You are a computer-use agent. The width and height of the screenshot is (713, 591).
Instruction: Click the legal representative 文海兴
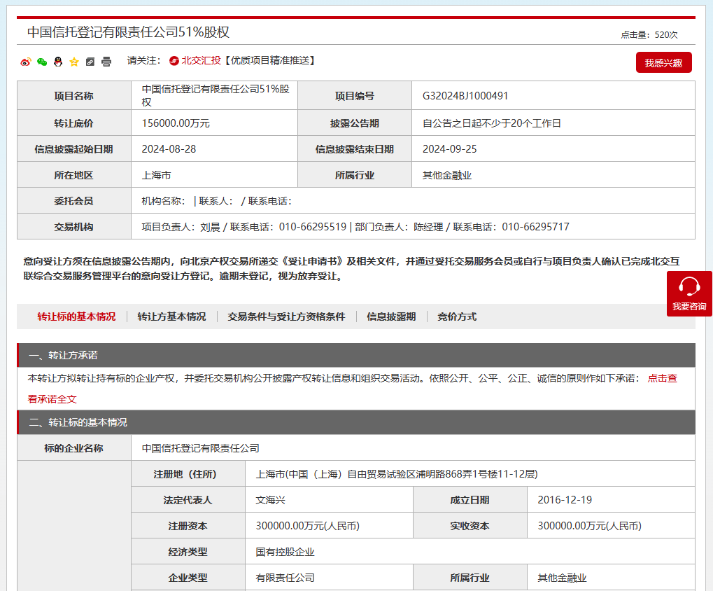point(270,500)
